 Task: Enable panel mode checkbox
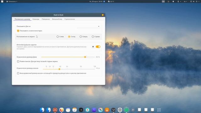click(x=18, y=62)
